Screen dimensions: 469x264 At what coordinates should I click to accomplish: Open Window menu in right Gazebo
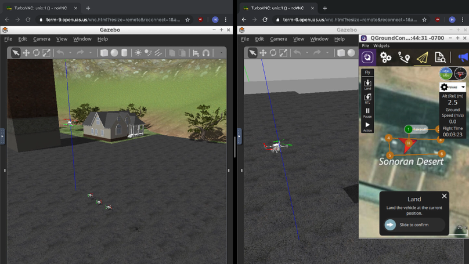(x=319, y=39)
